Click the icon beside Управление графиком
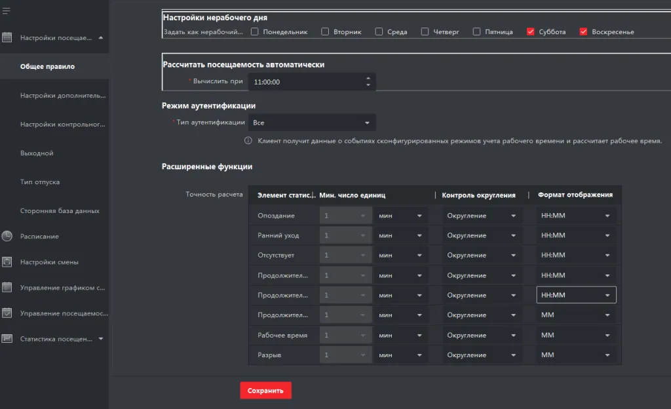The width and height of the screenshot is (671, 409). (x=7, y=287)
